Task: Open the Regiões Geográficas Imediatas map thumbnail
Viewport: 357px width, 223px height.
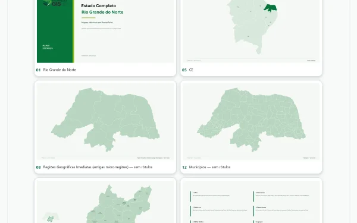Action: point(105,121)
